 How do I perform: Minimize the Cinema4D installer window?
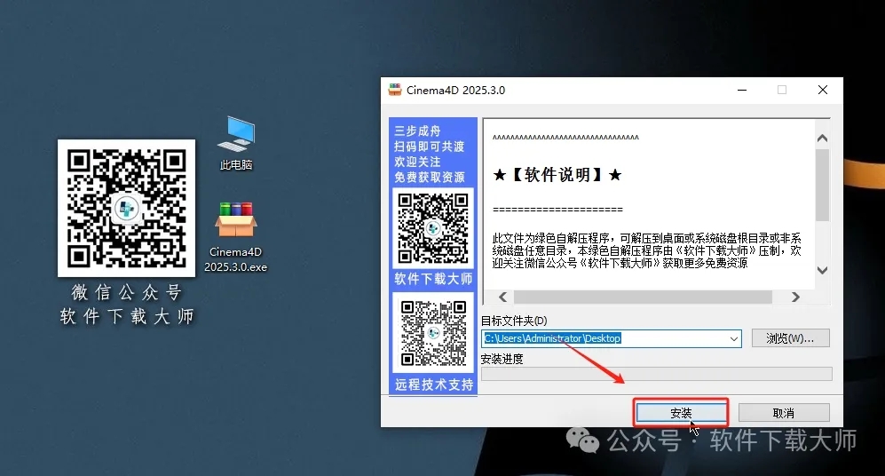tap(742, 90)
